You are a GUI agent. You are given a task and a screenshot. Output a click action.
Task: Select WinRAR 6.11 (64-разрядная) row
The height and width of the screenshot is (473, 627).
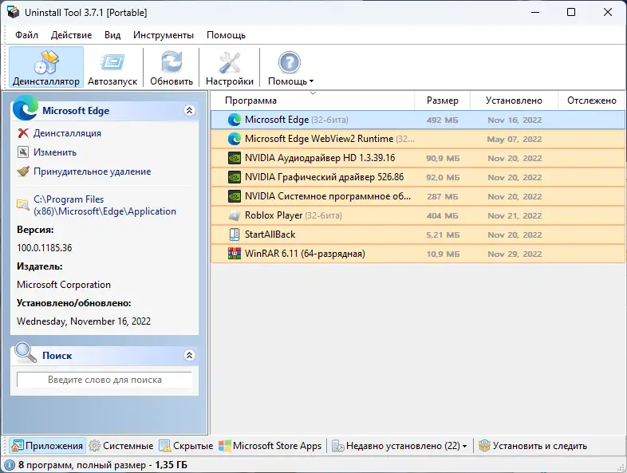coord(418,254)
